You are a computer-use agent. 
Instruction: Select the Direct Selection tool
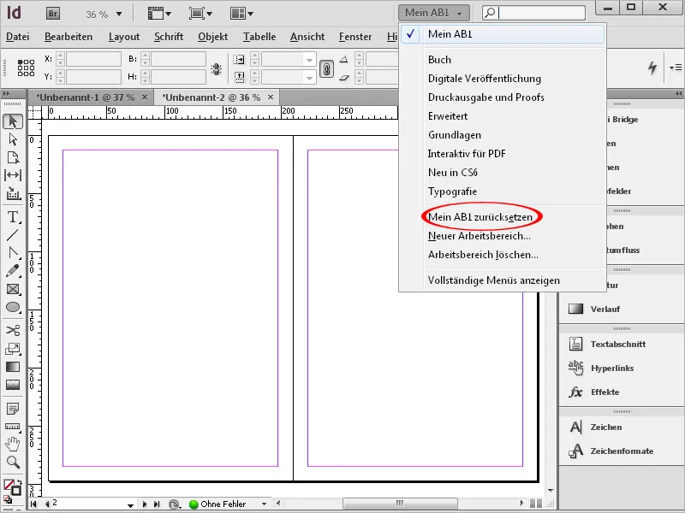pyautogui.click(x=13, y=139)
